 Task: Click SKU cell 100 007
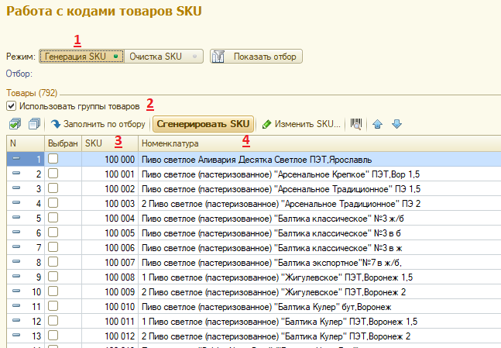coord(110,262)
